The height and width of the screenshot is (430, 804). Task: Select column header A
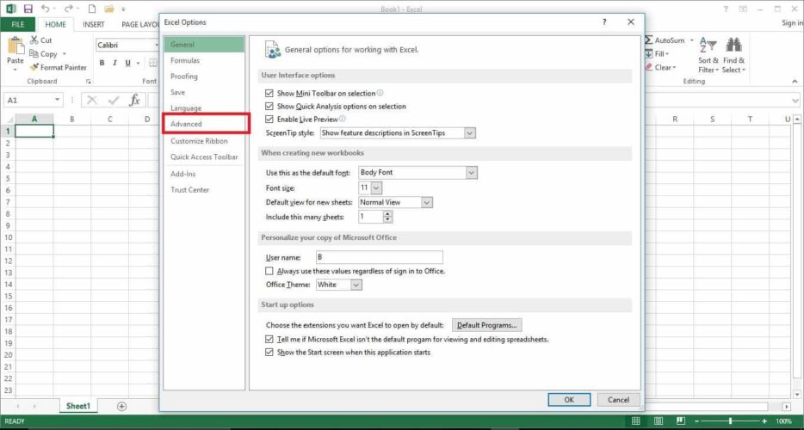coord(34,119)
